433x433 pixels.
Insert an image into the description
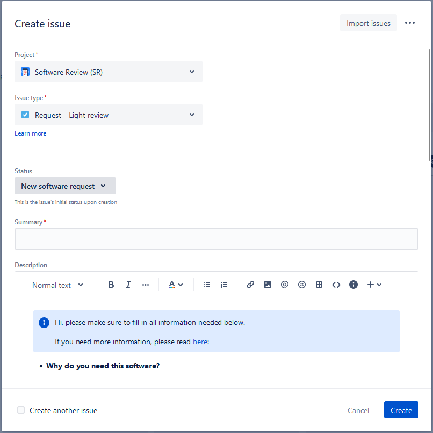pyautogui.click(x=268, y=285)
